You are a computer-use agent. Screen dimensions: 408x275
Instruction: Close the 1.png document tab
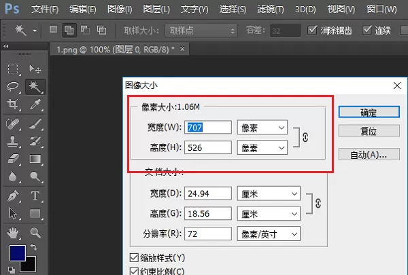[182, 49]
